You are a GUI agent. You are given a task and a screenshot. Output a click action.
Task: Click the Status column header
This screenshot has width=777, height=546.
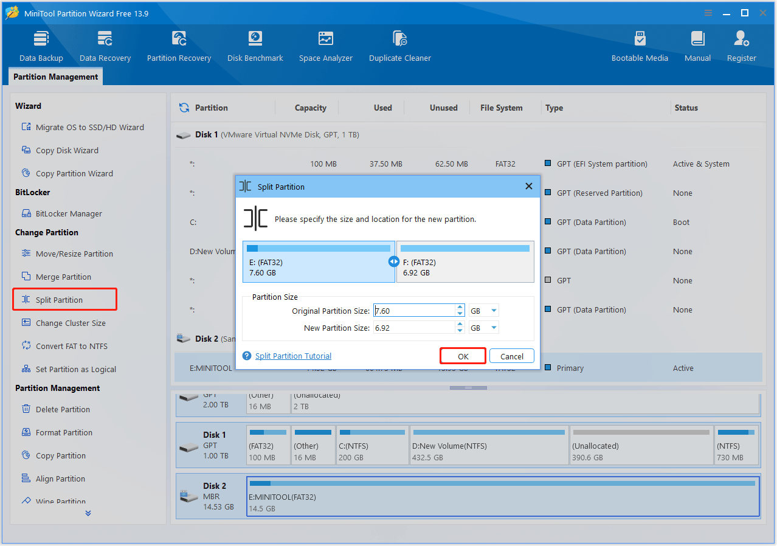click(686, 108)
